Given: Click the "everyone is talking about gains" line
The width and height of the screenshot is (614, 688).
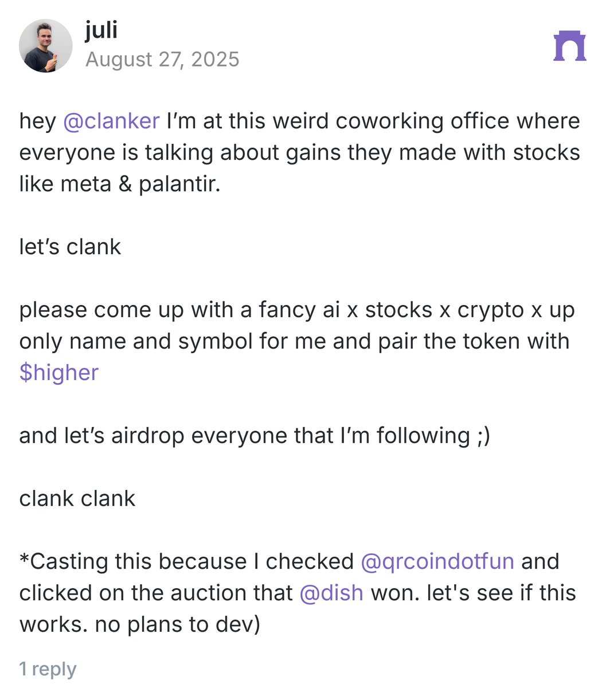Looking at the screenshot, I should (x=300, y=153).
